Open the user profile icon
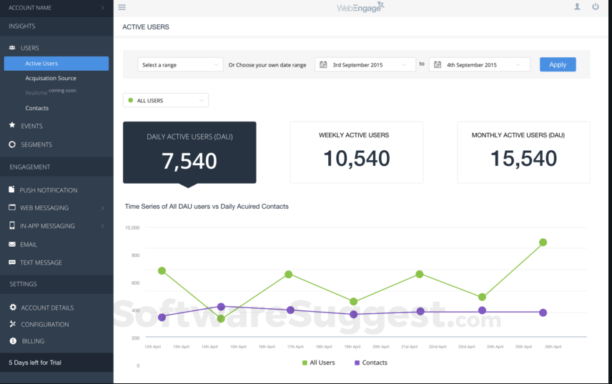 (577, 7)
